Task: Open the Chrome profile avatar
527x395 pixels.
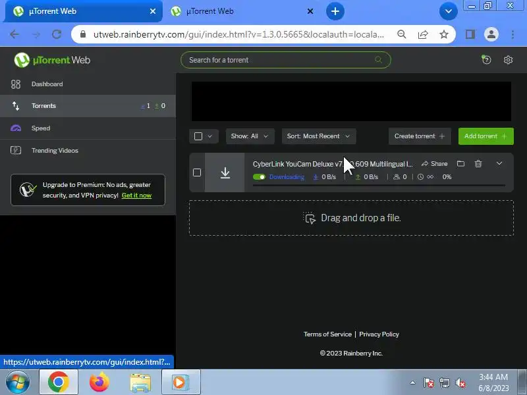Action: tap(491, 34)
